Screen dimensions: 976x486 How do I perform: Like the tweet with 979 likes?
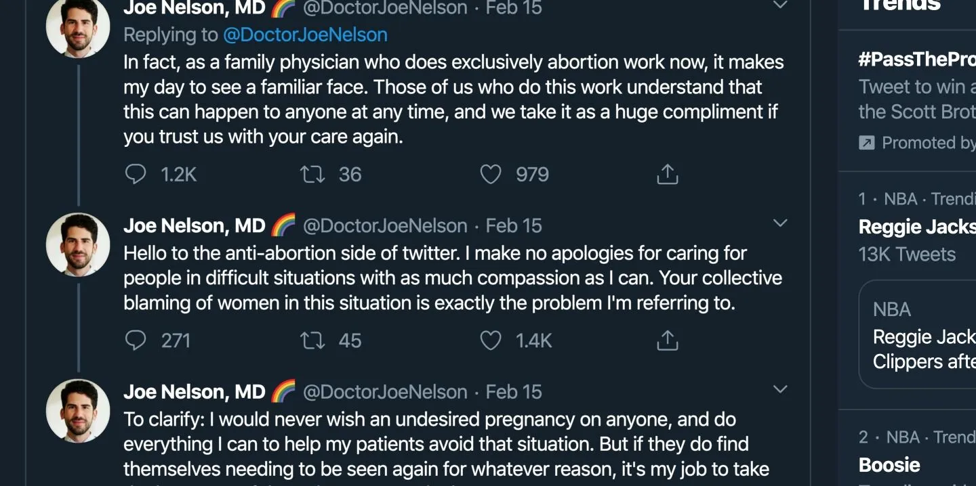click(x=491, y=175)
